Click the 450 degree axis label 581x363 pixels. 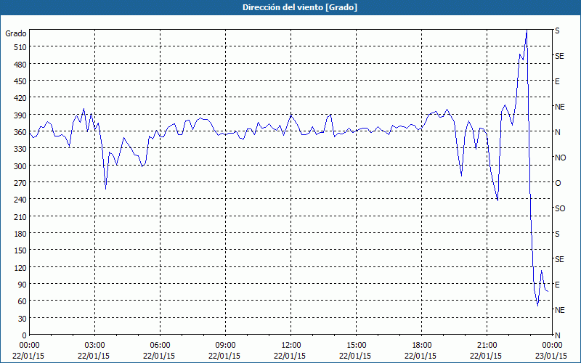(x=20, y=81)
